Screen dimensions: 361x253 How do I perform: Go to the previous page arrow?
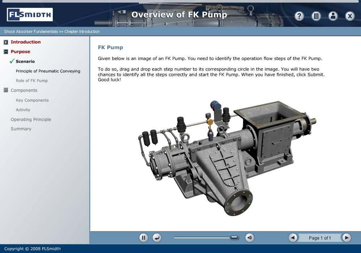293,237
